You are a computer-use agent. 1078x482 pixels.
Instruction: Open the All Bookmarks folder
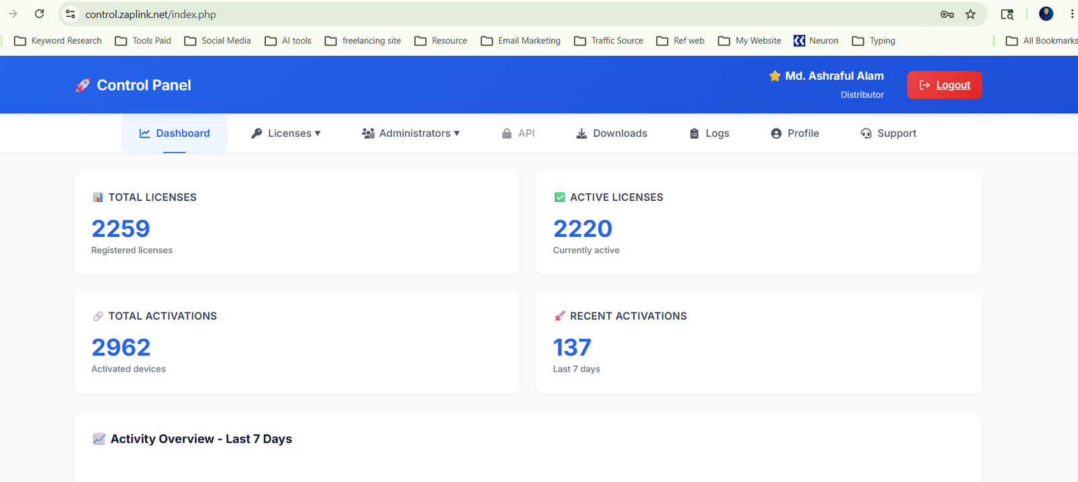pos(1042,41)
